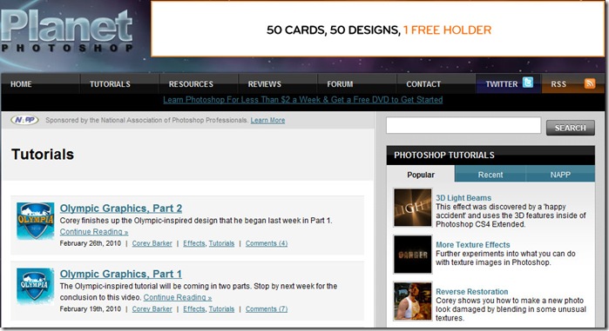Open the 50 Cards banner advertisement

pyautogui.click(x=377, y=29)
